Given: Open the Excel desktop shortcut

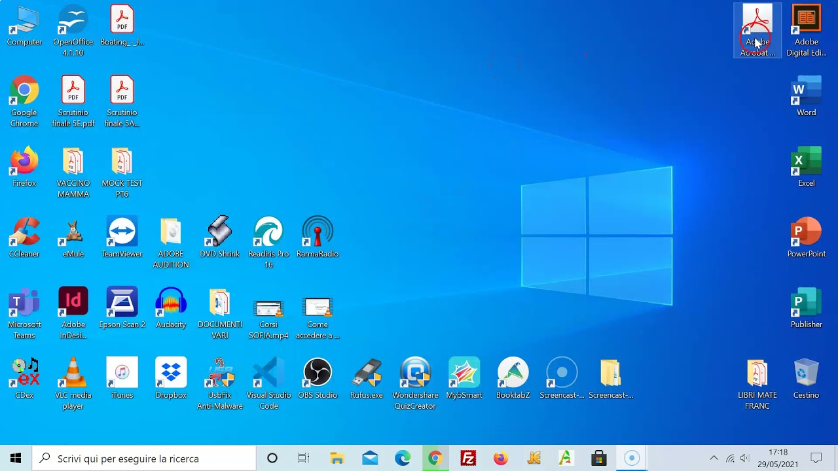Looking at the screenshot, I should pyautogui.click(x=806, y=167).
